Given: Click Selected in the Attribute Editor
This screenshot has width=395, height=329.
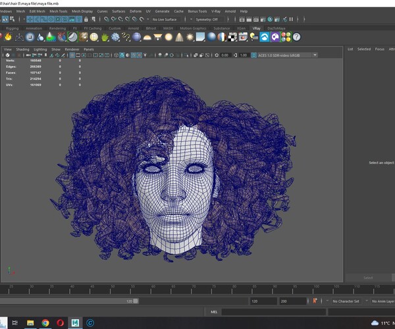Looking at the screenshot, I should (x=364, y=49).
